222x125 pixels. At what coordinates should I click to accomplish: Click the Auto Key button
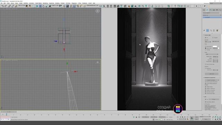(197, 117)
